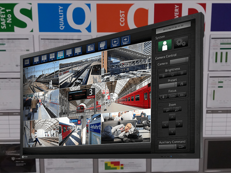This screenshot has width=231, height=173.
Task: Expand the Preset dropdown list
Action: click(168, 85)
